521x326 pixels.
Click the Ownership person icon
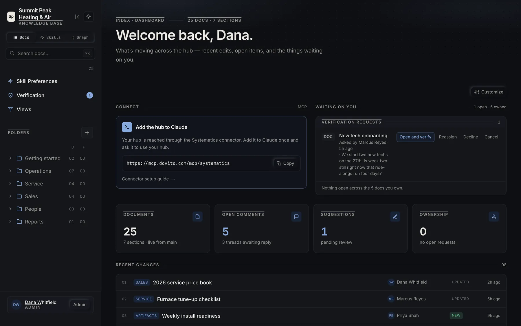coord(494,217)
